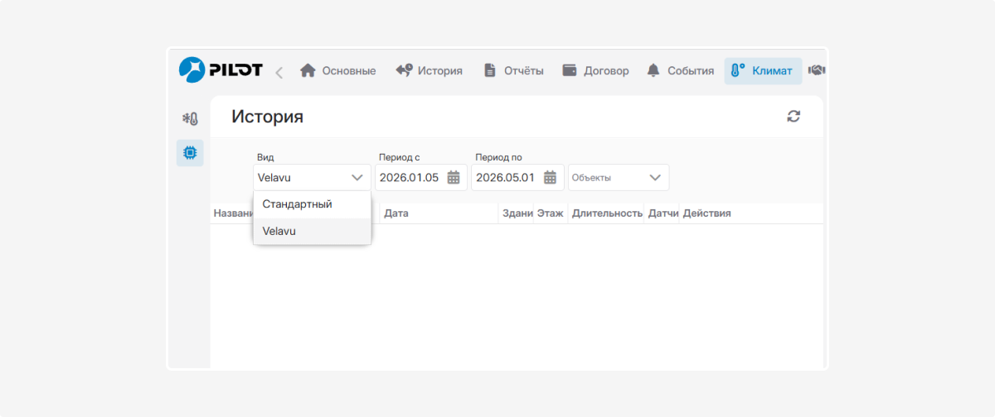
Task: Go to the Отчёты tab
Action: [514, 71]
